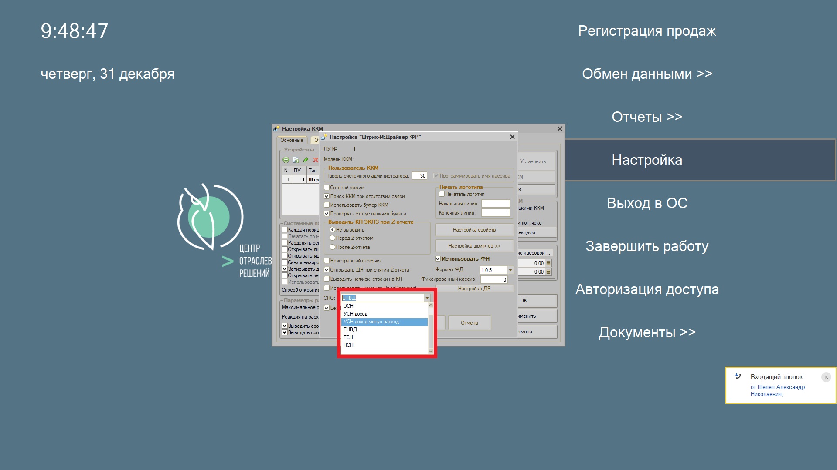Image resolution: width=837 pixels, height=470 pixels.
Task: Open the СНО combo box arrow
Action: pyautogui.click(x=427, y=298)
